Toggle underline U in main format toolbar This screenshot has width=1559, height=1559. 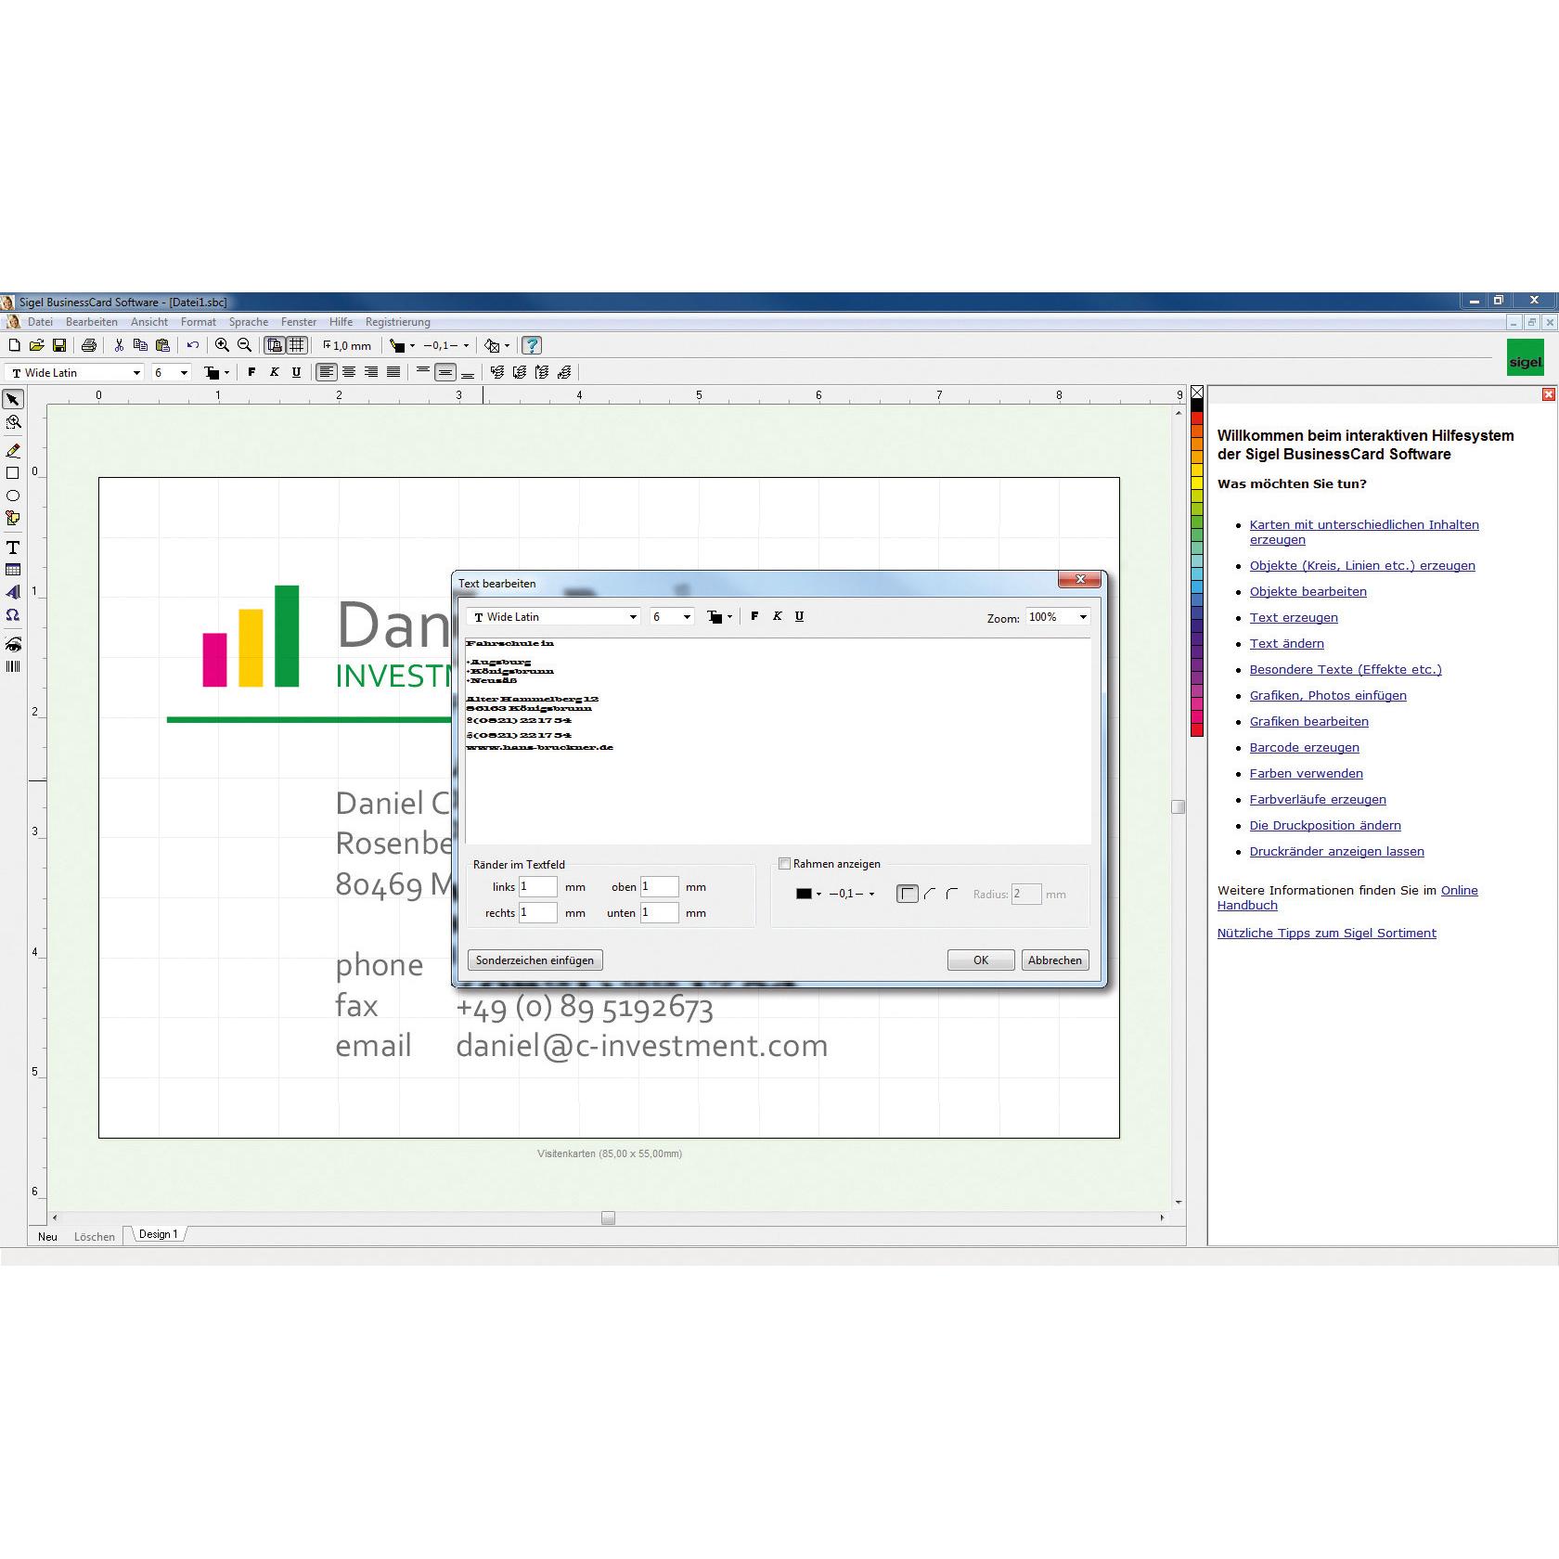pos(296,372)
